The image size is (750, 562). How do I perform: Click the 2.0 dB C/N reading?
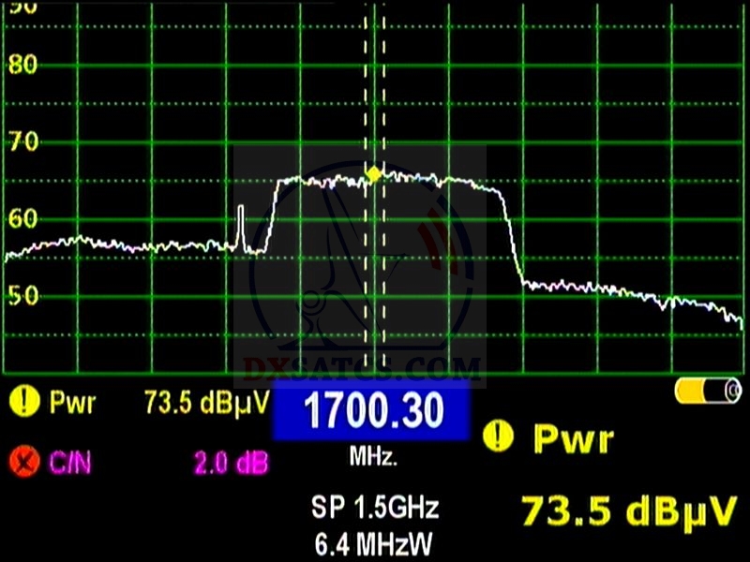pyautogui.click(x=232, y=461)
